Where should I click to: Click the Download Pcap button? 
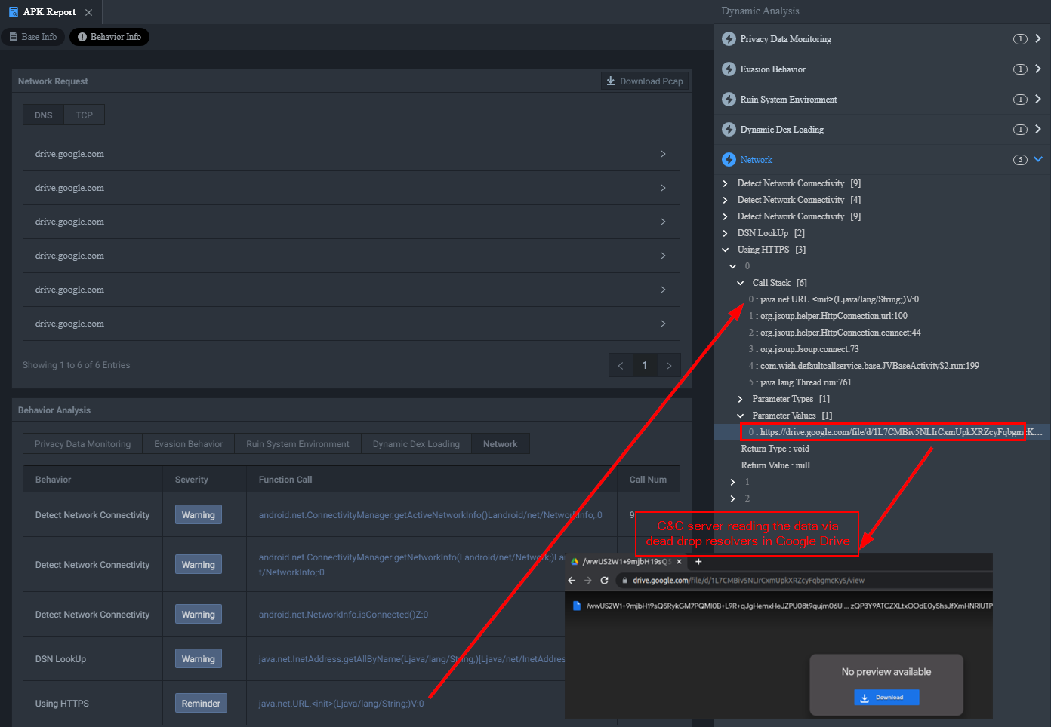click(645, 81)
